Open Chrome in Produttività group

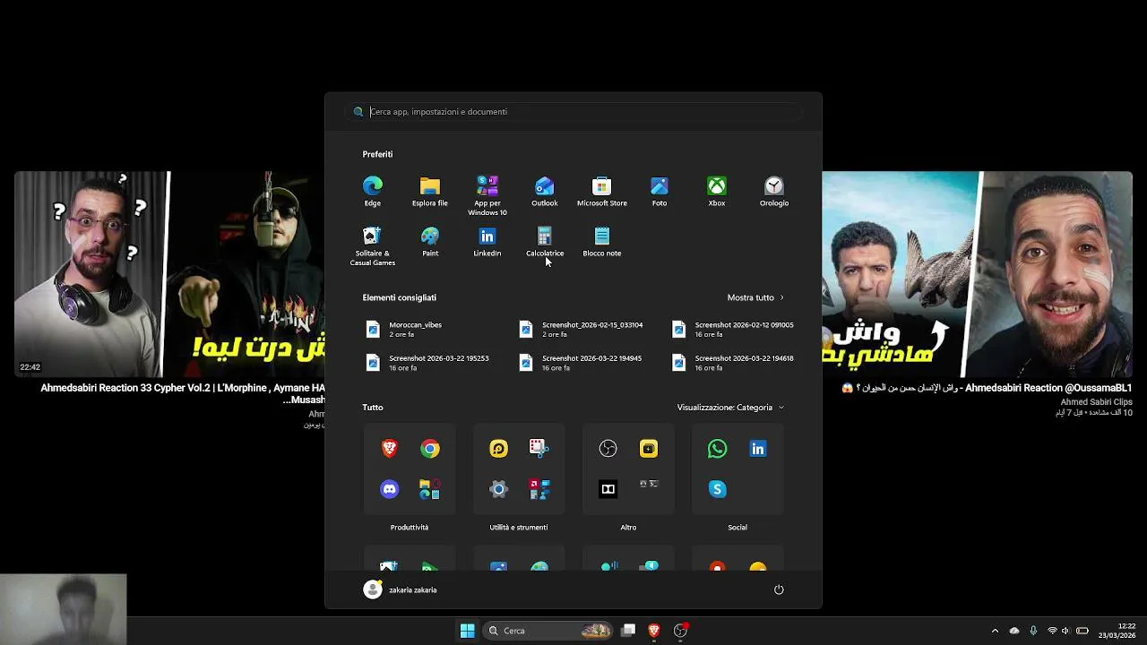pyautogui.click(x=430, y=449)
